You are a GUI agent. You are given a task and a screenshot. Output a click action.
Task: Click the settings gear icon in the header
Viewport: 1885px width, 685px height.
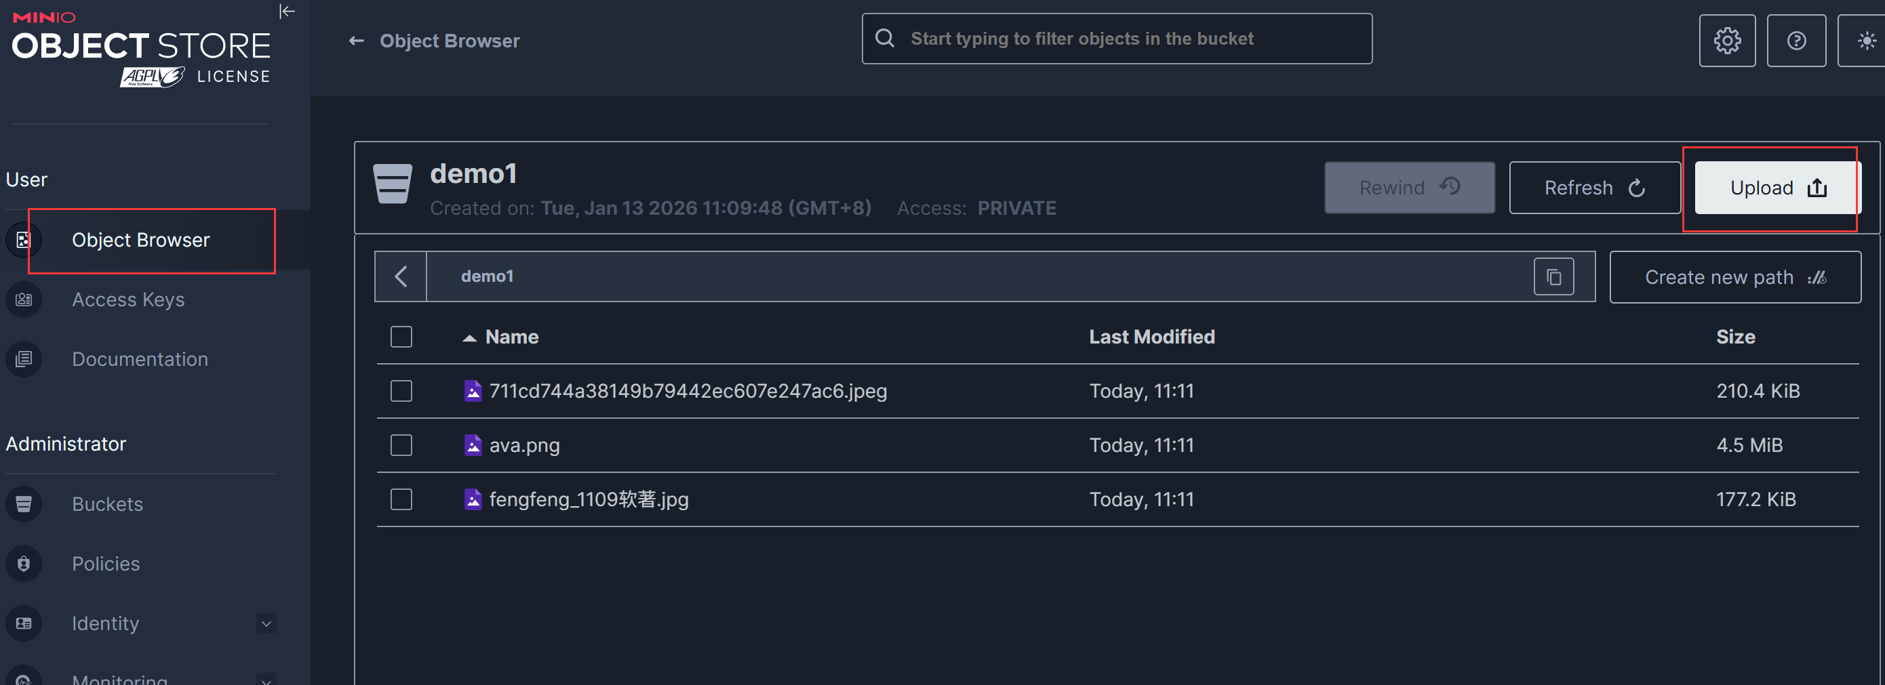1727,41
